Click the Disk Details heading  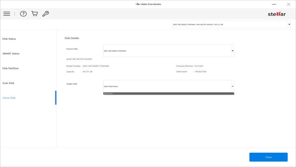72,38
